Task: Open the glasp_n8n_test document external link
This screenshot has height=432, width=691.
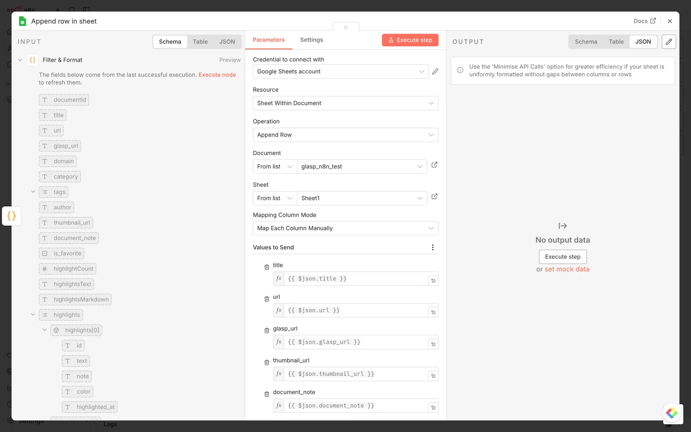Action: [434, 165]
